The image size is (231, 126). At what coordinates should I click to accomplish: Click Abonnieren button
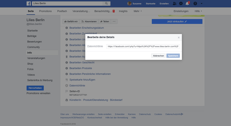(x=89, y=21)
